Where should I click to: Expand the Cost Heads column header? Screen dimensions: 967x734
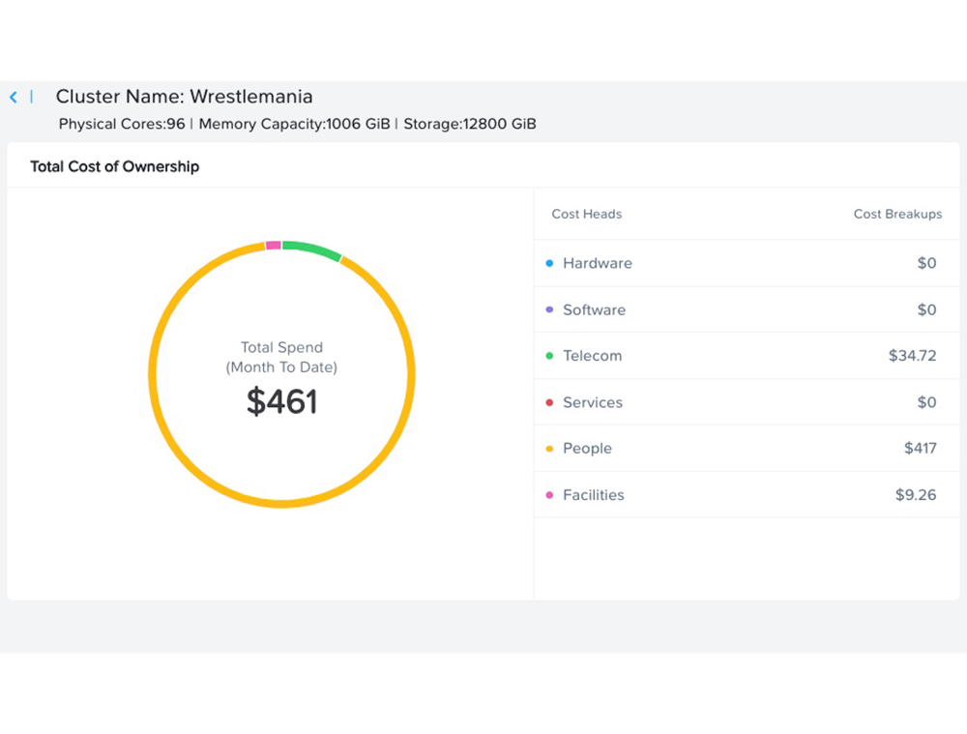click(586, 214)
